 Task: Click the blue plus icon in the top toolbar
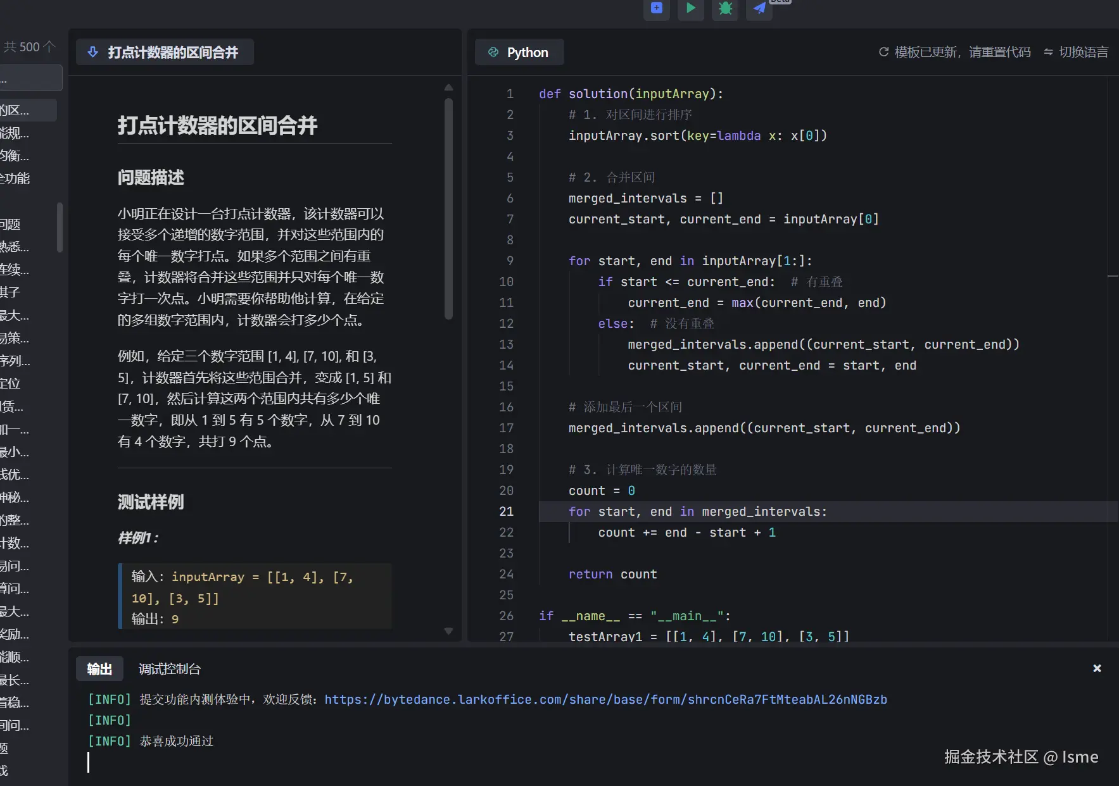coord(657,8)
